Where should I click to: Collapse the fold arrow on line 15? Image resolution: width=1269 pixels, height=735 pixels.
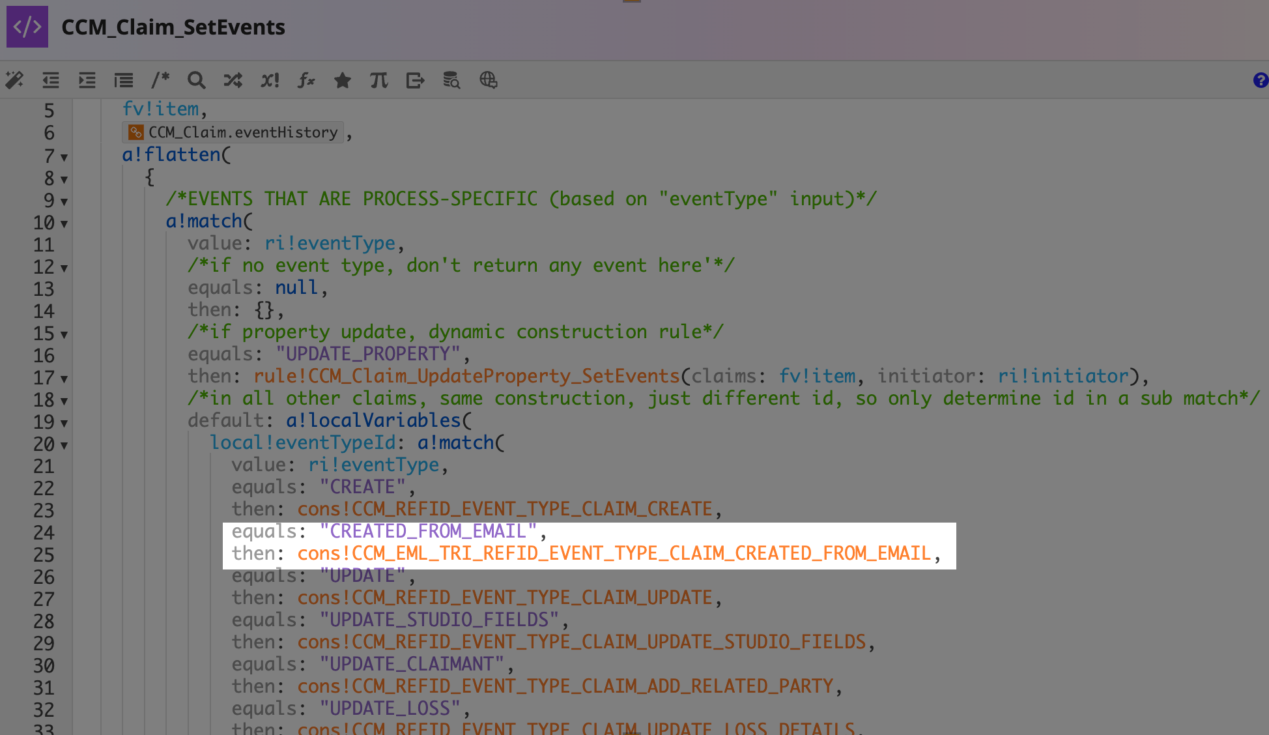pyautogui.click(x=64, y=334)
